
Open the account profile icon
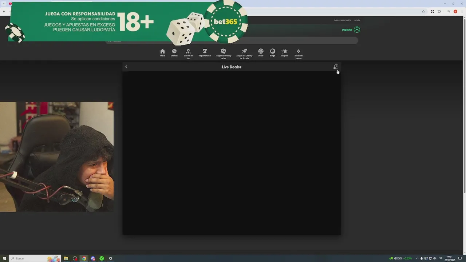point(357,29)
